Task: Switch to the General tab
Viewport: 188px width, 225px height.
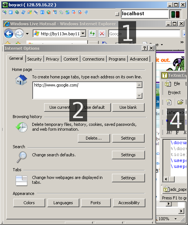Action: coord(16,58)
